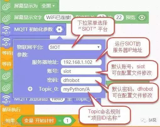This screenshot has height=127, width=160.
Task: Toggle the 预览 eye icon
Action: pyautogui.click(x=142, y=18)
